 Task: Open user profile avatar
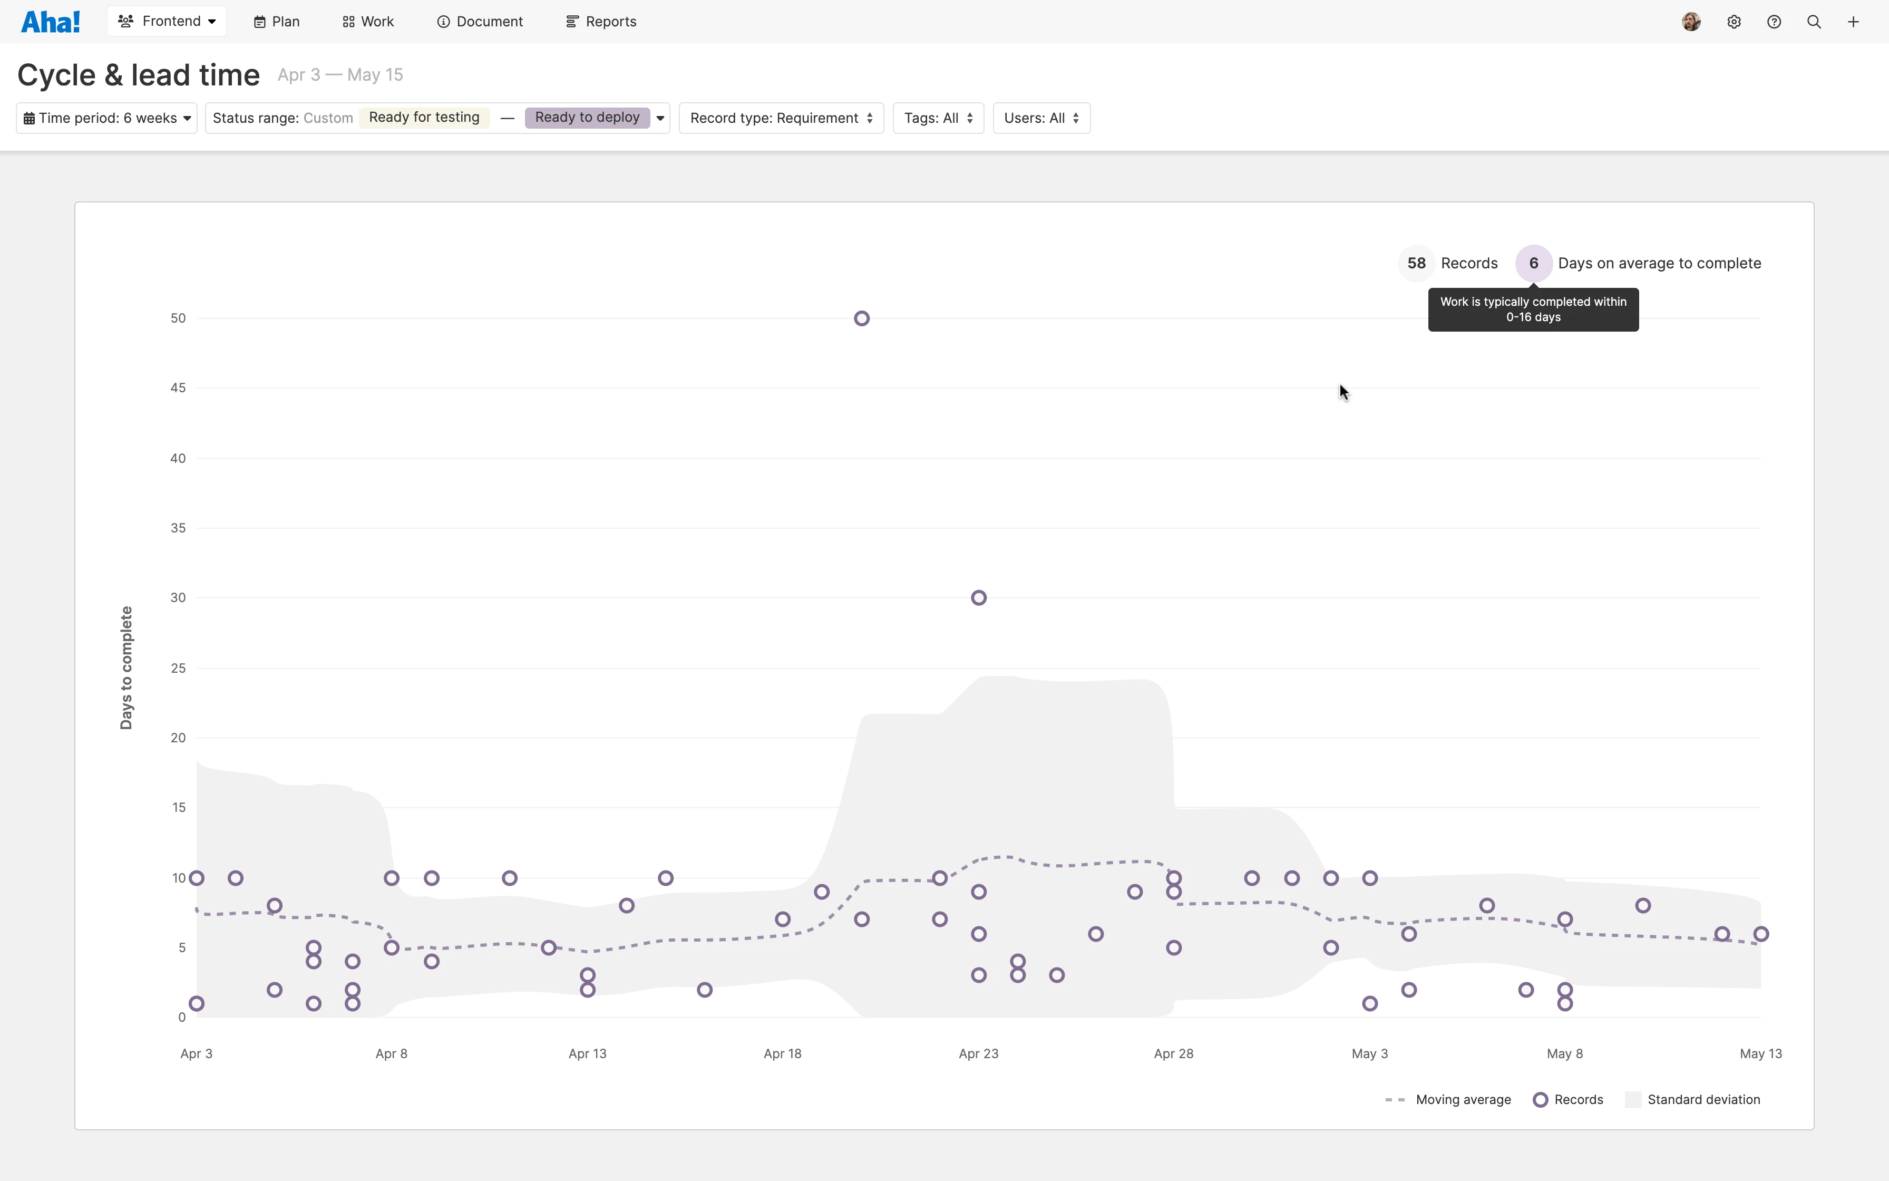(x=1691, y=22)
